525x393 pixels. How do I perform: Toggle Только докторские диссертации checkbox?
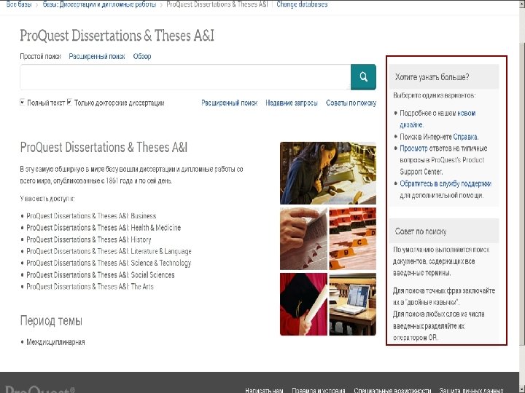click(69, 103)
